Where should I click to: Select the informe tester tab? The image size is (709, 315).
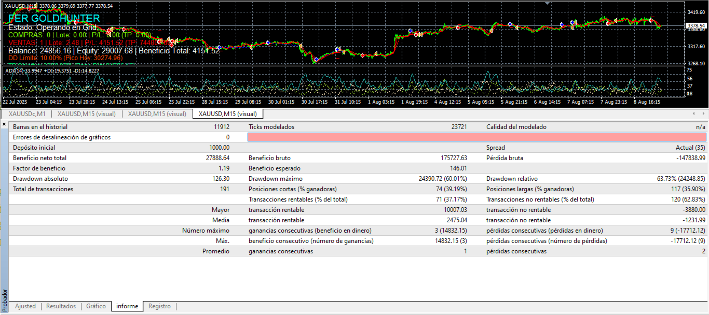pos(127,306)
